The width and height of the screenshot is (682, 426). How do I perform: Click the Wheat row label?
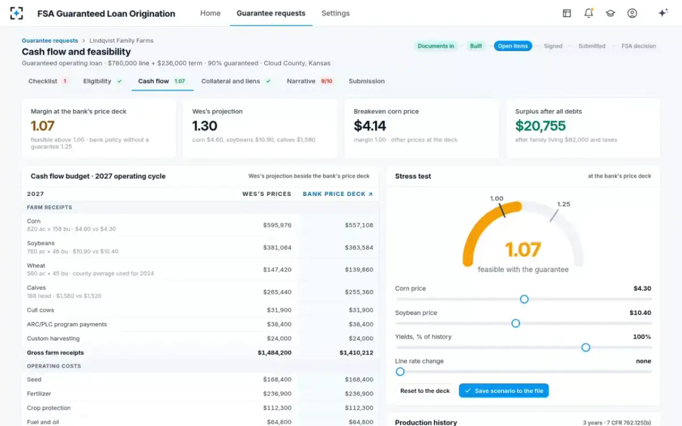click(x=36, y=265)
